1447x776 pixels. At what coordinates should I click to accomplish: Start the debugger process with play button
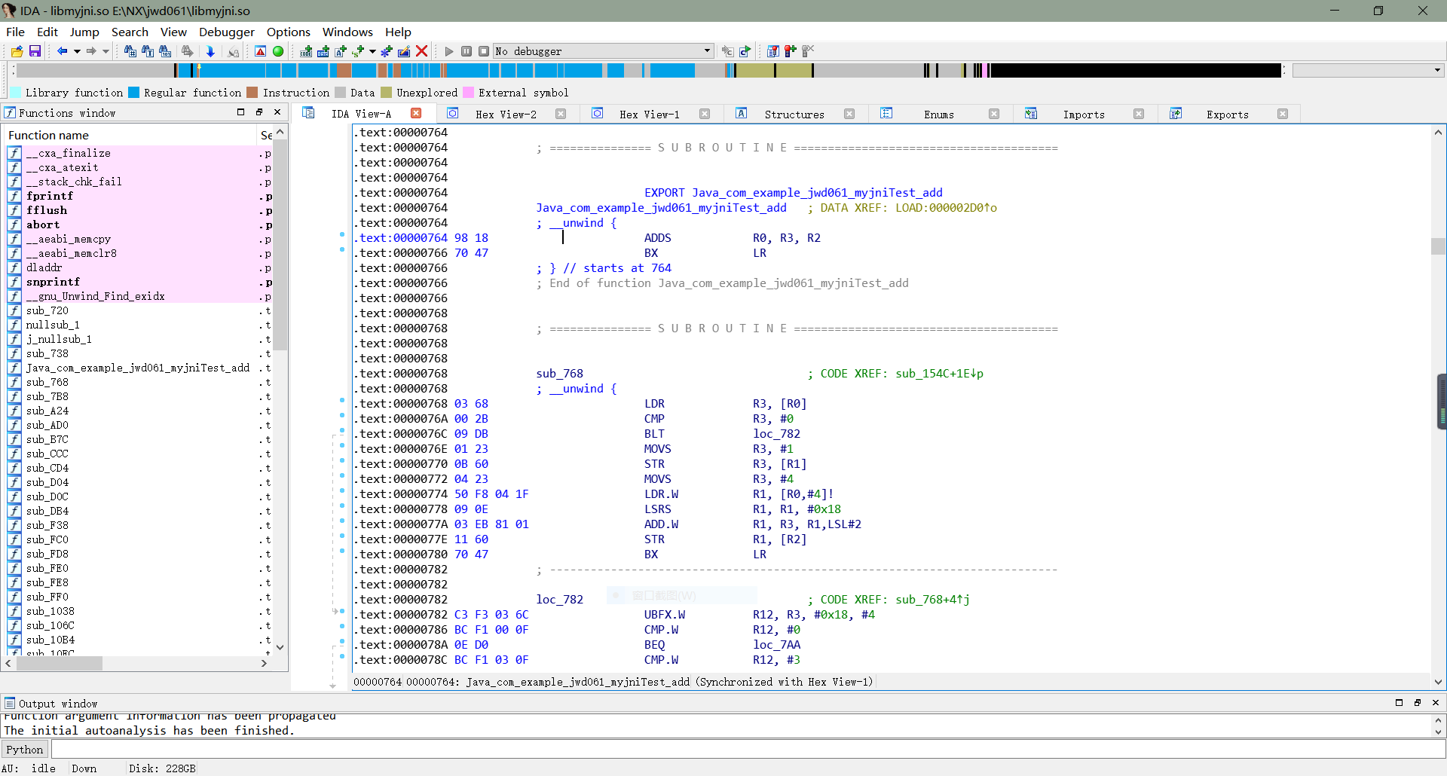coord(449,51)
